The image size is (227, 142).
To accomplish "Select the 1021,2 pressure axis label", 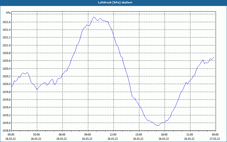I will (x=7, y=37).
